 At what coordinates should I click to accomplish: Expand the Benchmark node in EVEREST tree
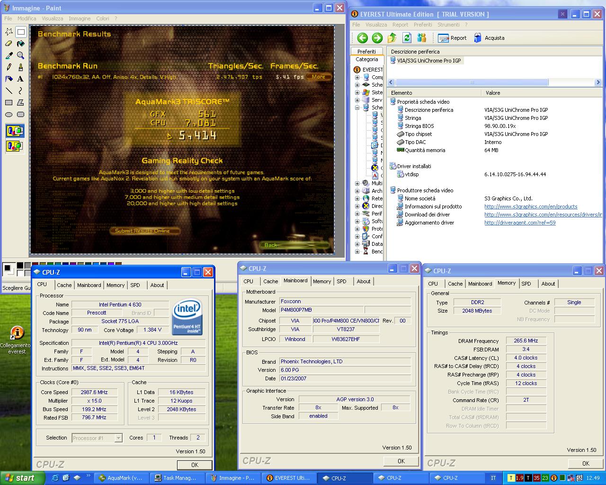click(x=357, y=251)
